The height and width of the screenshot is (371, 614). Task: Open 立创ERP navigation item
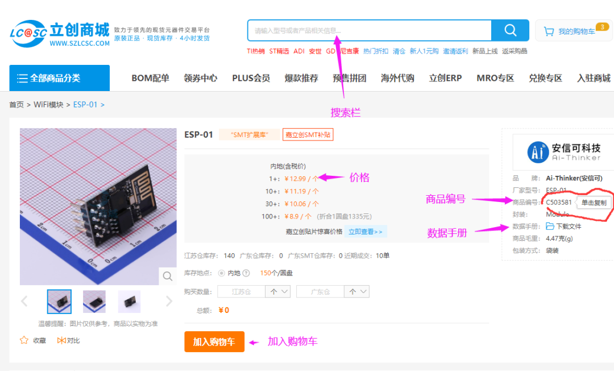pyautogui.click(x=445, y=79)
